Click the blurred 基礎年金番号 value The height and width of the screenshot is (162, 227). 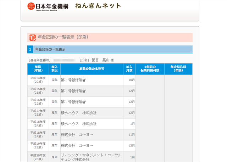click(65, 60)
